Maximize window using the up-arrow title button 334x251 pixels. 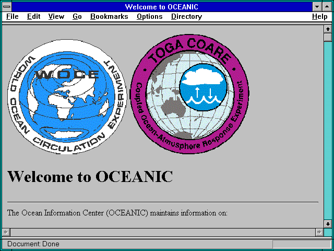coord(327,7)
